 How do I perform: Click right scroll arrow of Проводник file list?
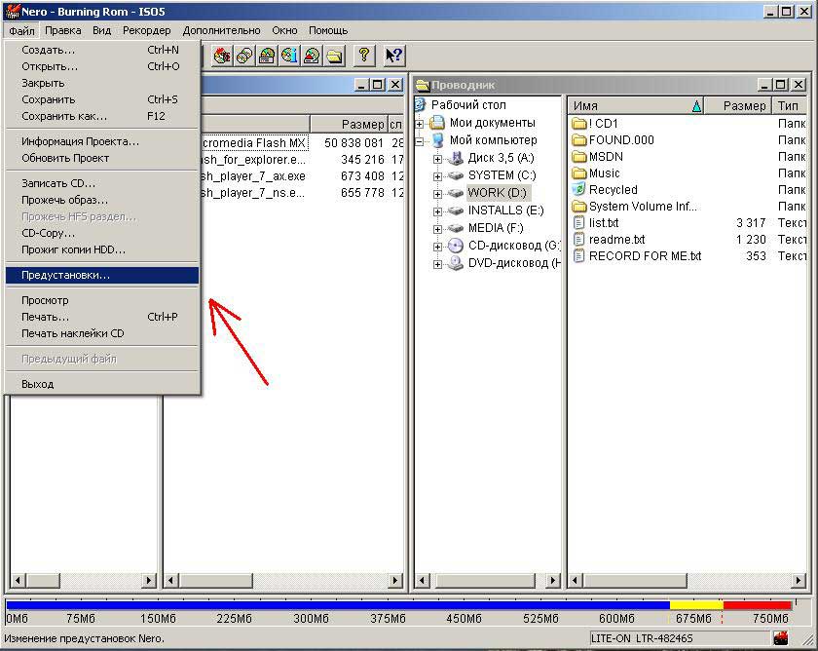(799, 580)
